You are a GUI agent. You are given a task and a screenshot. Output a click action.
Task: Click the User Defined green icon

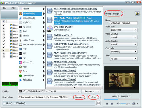[x=20, y=76]
